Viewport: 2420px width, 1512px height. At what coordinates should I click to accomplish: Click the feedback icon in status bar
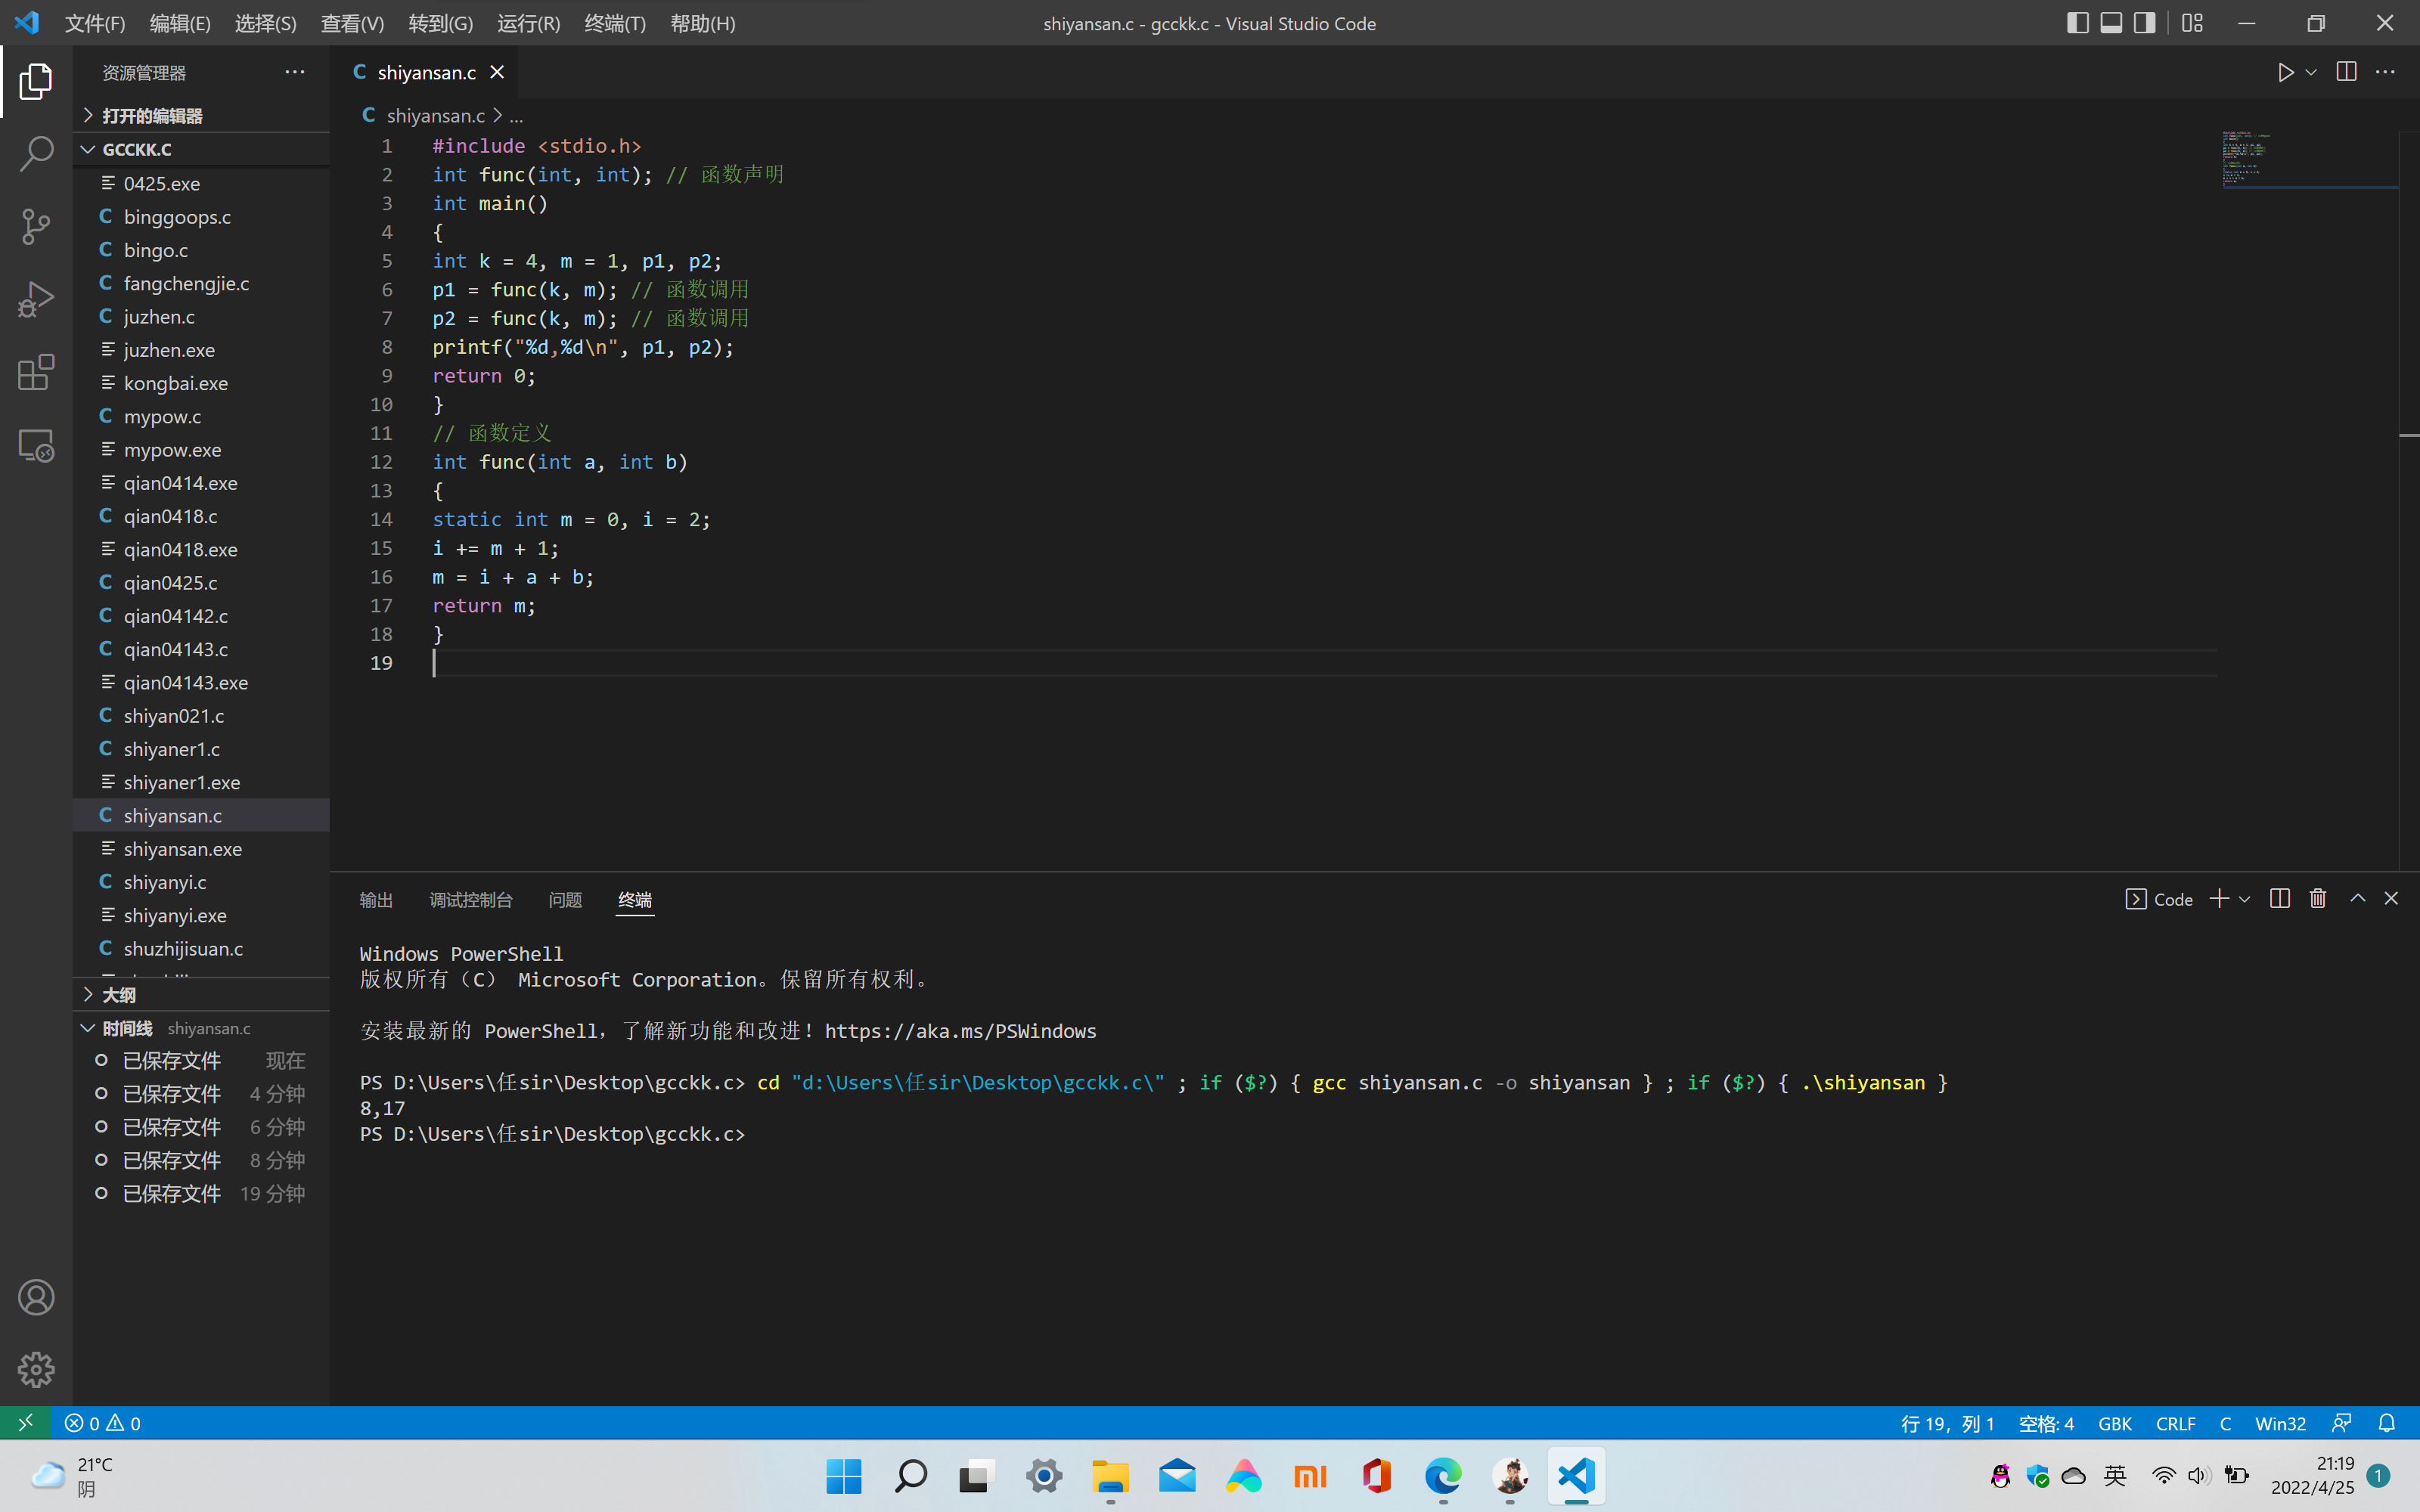[x=2341, y=1422]
